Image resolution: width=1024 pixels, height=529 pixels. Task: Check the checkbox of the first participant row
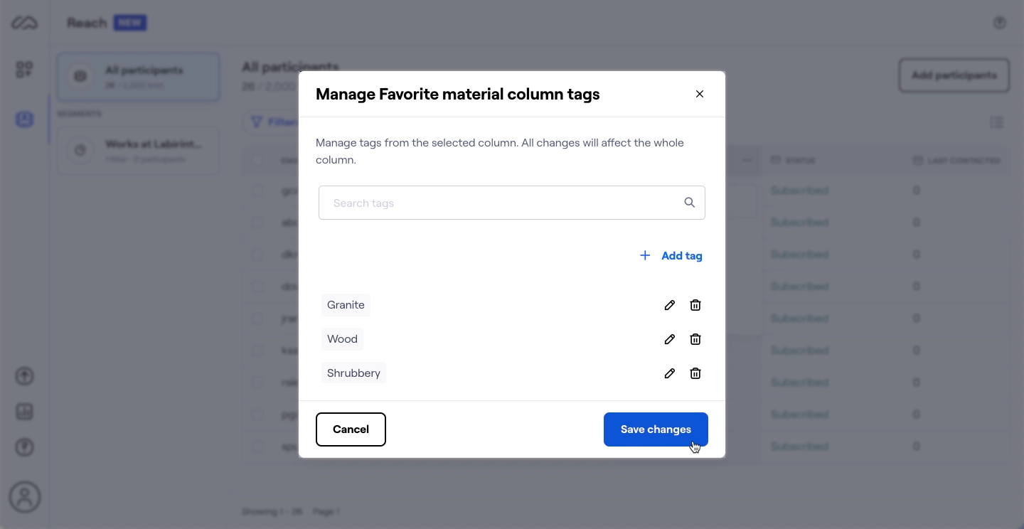click(x=257, y=191)
